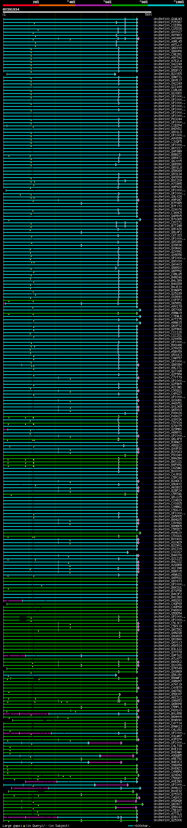Open hit UniRef100_Q38JI7

168,817
